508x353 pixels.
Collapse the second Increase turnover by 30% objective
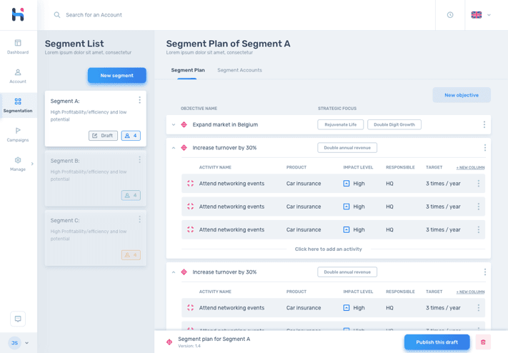(174, 272)
